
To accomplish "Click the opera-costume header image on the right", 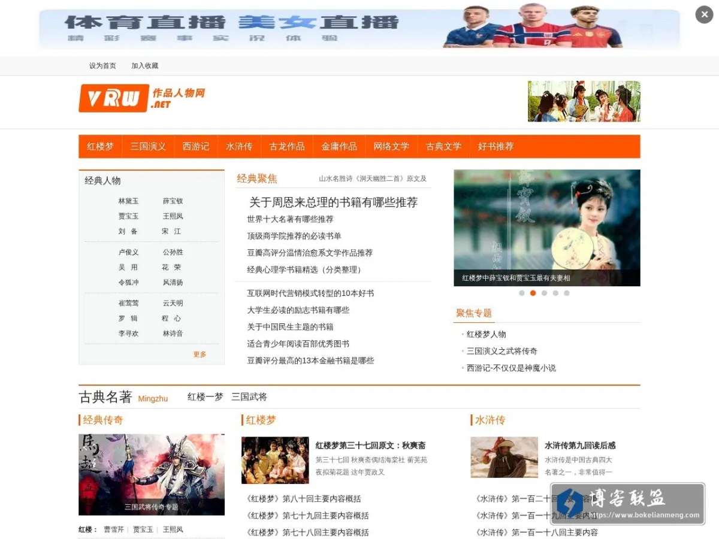I will tap(584, 101).
